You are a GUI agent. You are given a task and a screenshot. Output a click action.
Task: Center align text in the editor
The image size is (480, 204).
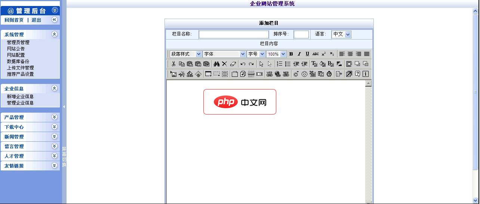350,54
